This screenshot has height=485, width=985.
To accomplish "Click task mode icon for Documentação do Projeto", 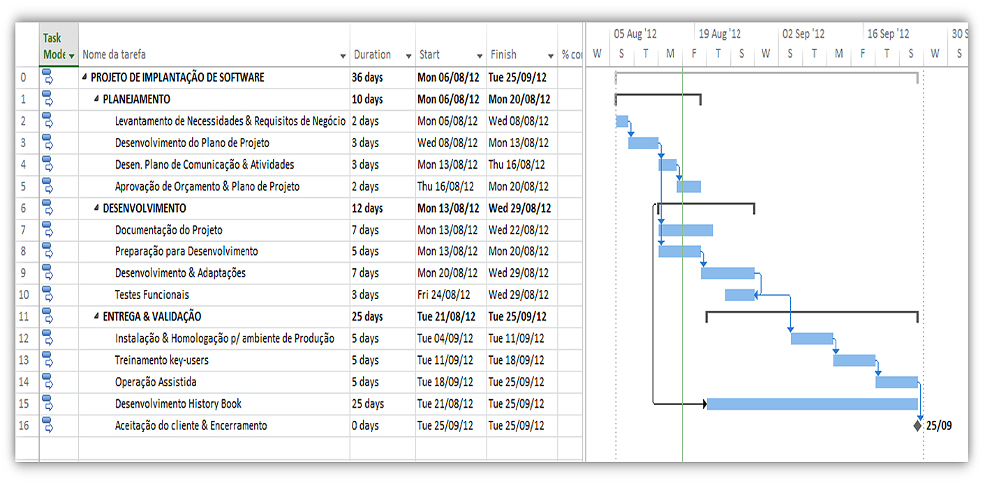I will tap(47, 229).
